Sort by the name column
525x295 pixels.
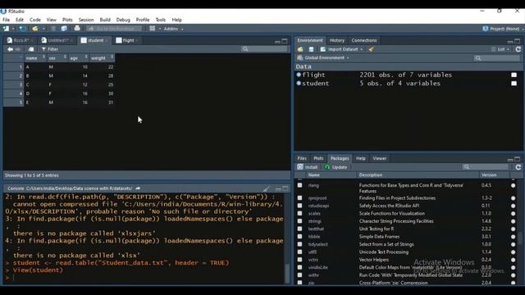point(34,58)
